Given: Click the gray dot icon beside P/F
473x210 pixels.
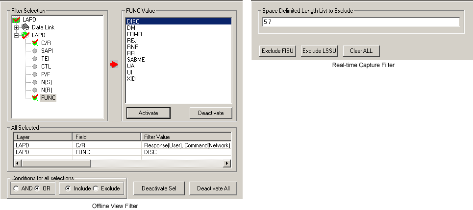Looking at the screenshot, I should point(35,74).
